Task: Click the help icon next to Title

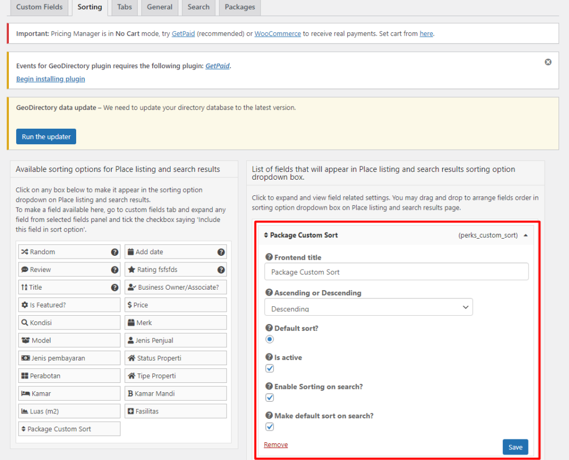Action: click(114, 287)
